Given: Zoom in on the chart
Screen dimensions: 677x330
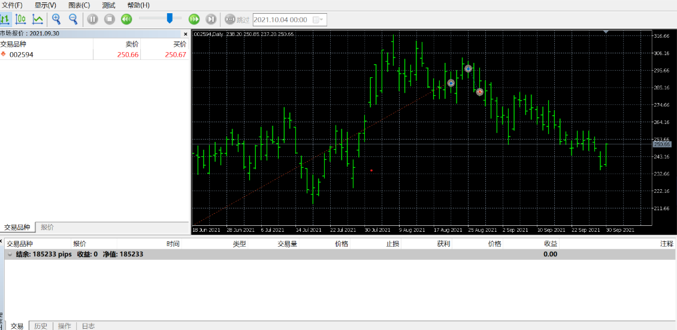Looking at the screenshot, I should pyautogui.click(x=56, y=19).
